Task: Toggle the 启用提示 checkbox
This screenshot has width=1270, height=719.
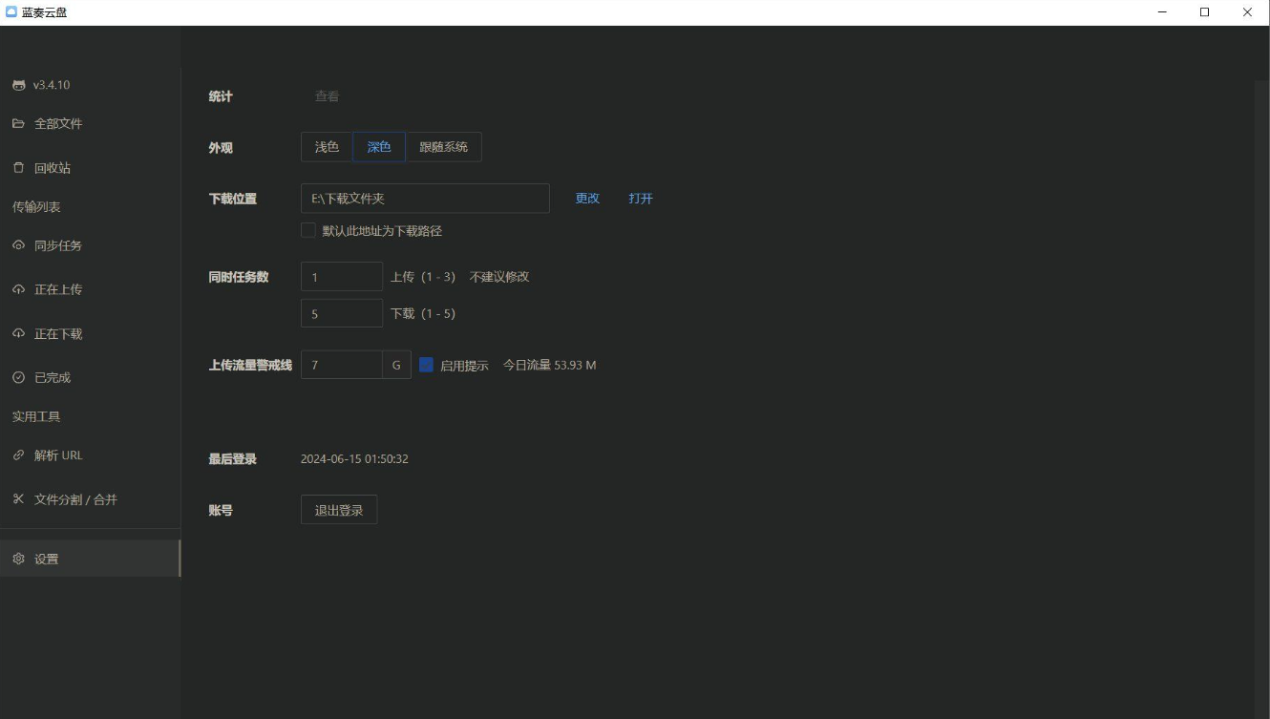Action: point(427,365)
